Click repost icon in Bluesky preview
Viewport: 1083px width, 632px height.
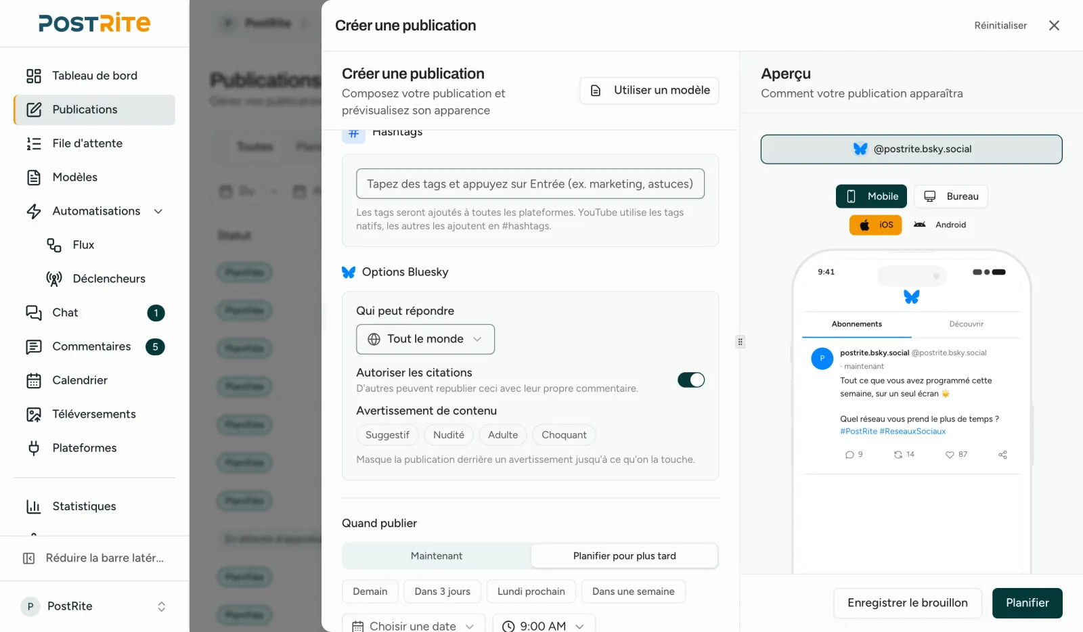(x=898, y=455)
